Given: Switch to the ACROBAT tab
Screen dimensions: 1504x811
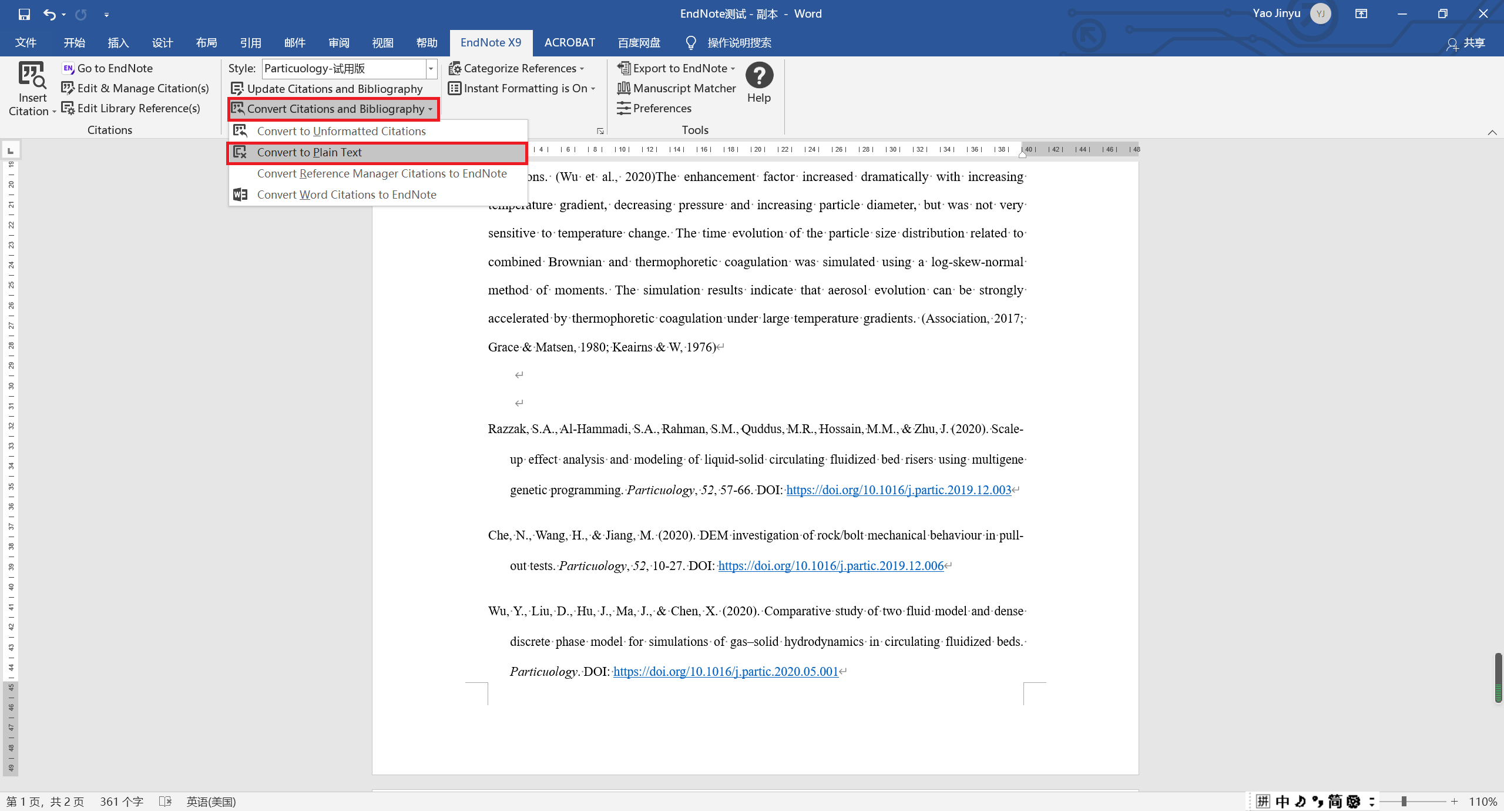Looking at the screenshot, I should [569, 43].
